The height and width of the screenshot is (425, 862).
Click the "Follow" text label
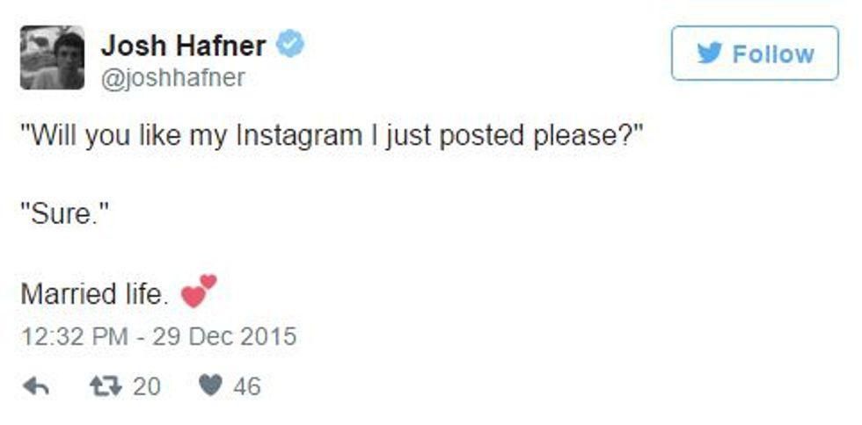click(773, 54)
